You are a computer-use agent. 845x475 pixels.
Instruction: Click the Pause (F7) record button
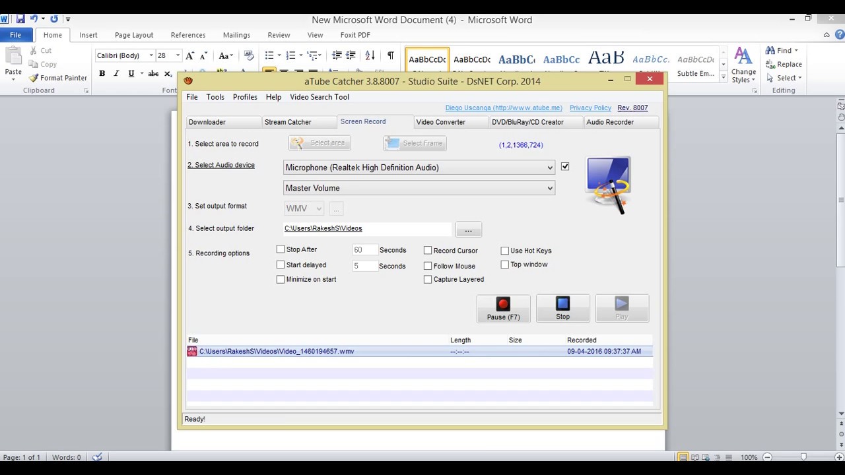click(x=503, y=309)
